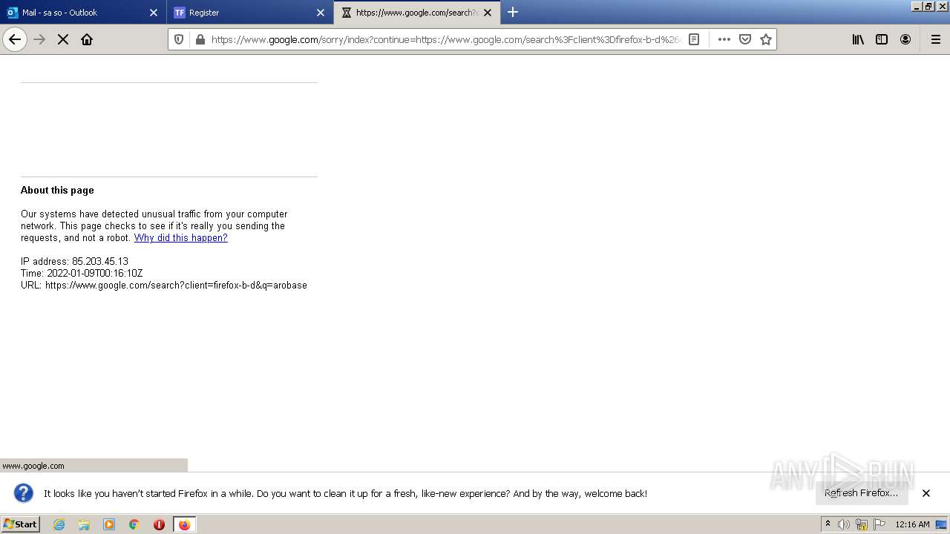Open Opera browser from taskbar

pyautogui.click(x=159, y=524)
